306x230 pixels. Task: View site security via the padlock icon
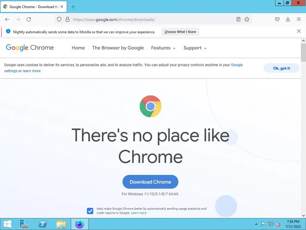point(68,19)
